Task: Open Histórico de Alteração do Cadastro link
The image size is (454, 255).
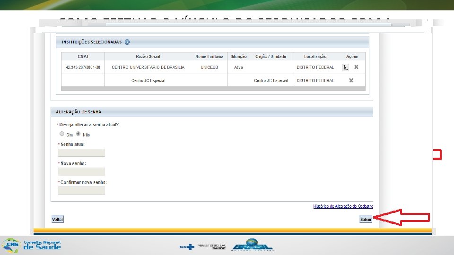Action: [x=343, y=206]
